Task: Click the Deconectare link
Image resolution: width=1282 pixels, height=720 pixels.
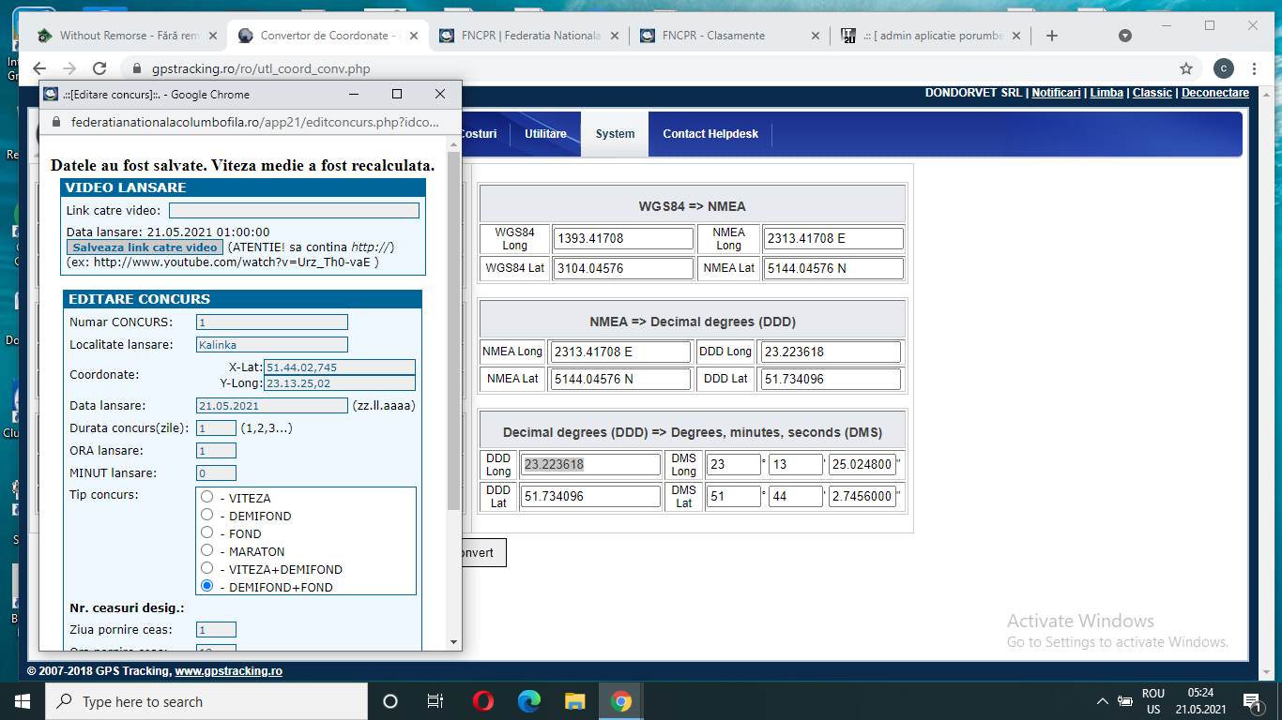Action: click(x=1214, y=93)
